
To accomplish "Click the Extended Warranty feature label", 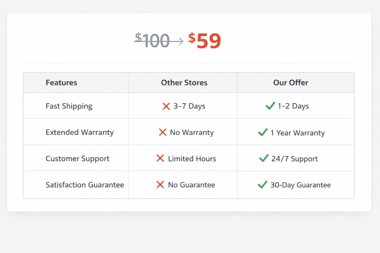I will point(80,132).
